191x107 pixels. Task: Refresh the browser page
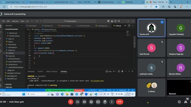[4, 7]
